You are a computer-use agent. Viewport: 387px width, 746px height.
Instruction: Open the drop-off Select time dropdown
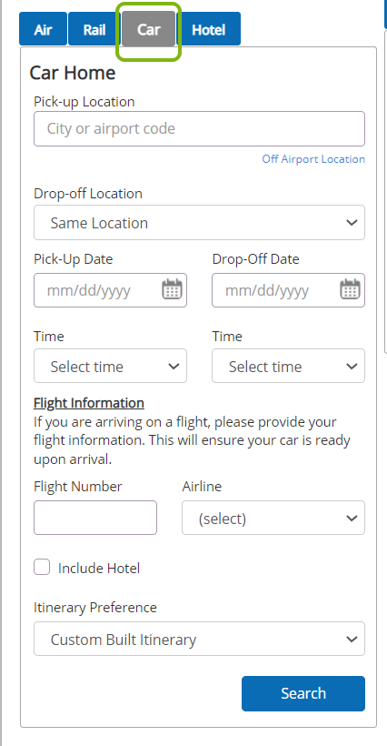[x=288, y=366]
